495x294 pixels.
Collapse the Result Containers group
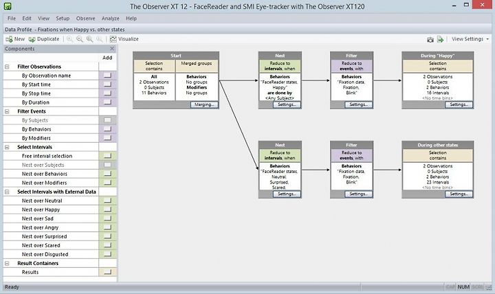7,263
